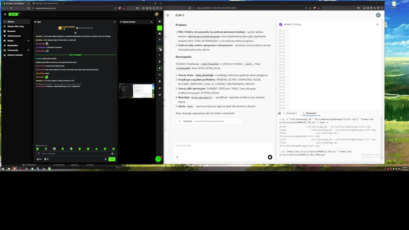Toggle the Stream Preview panel icon

tap(159, 48)
